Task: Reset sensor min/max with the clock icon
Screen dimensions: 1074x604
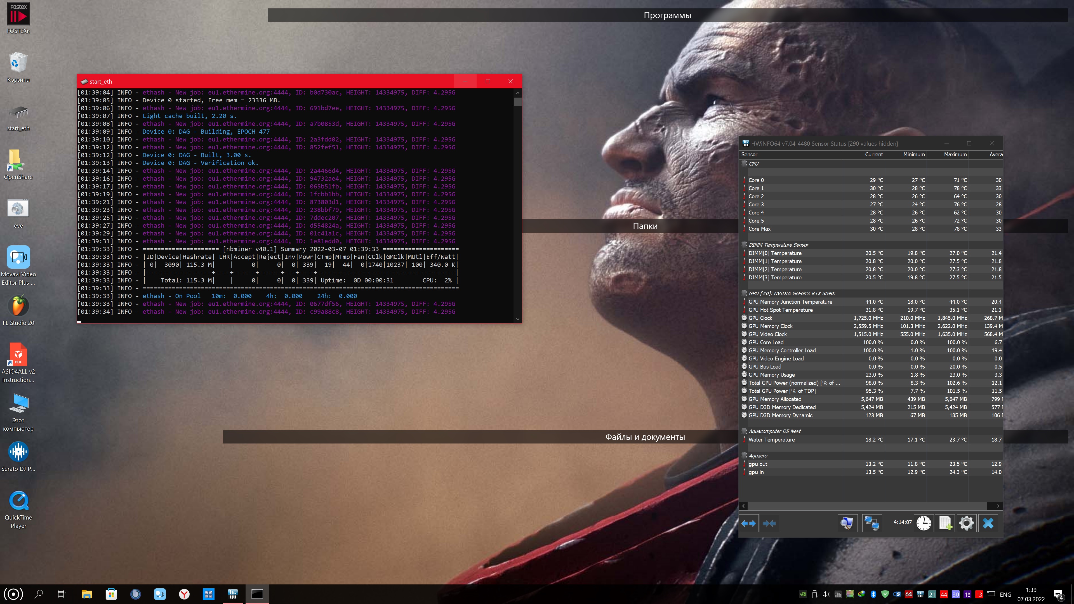Action: (x=924, y=523)
